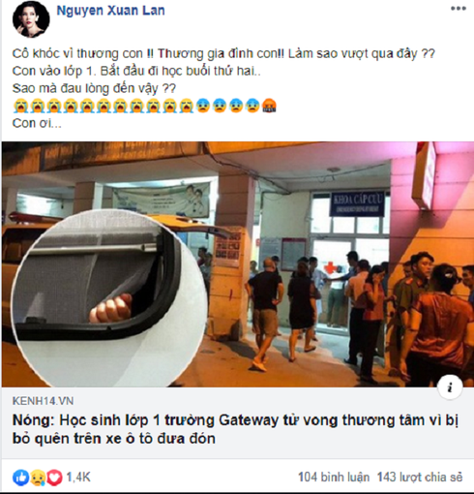Click the 'Con ơi...' closing text
The height and width of the screenshot is (494, 474).
37,123
